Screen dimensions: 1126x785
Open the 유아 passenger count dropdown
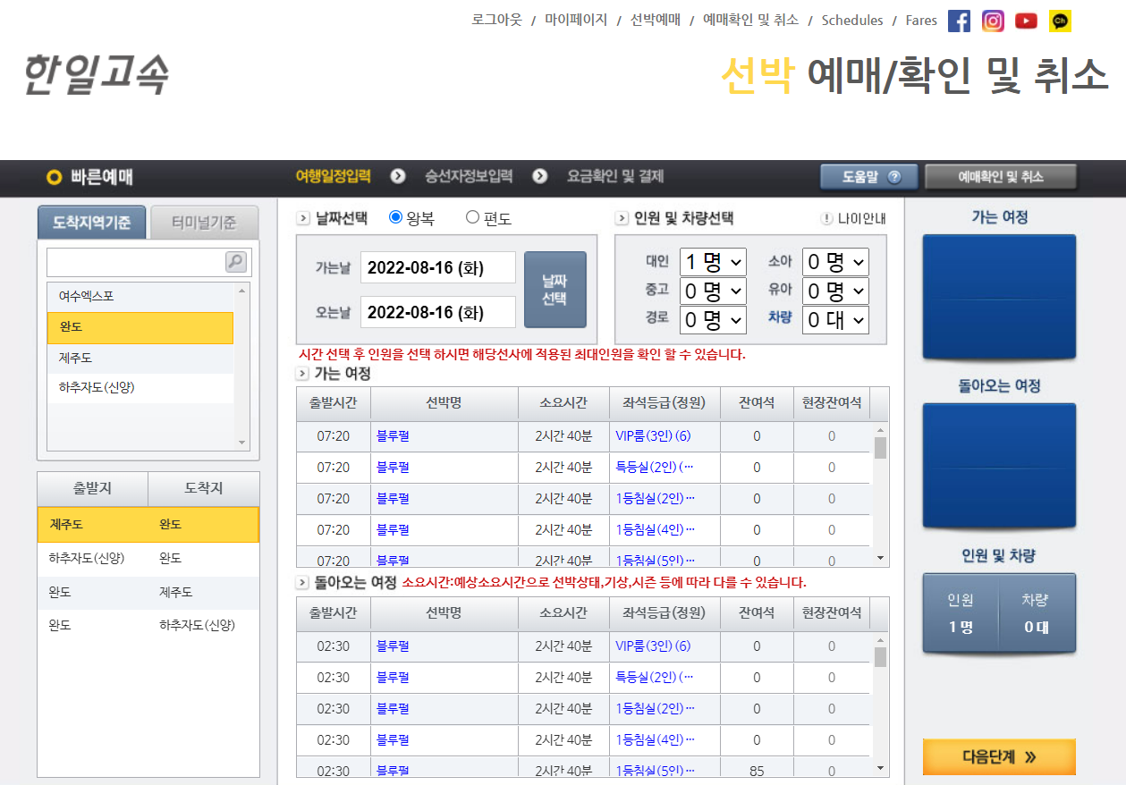pos(835,291)
